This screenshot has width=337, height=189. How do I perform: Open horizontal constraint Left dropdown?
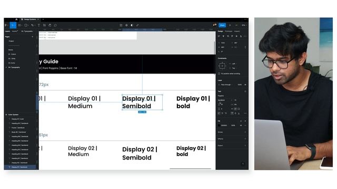click(x=234, y=64)
